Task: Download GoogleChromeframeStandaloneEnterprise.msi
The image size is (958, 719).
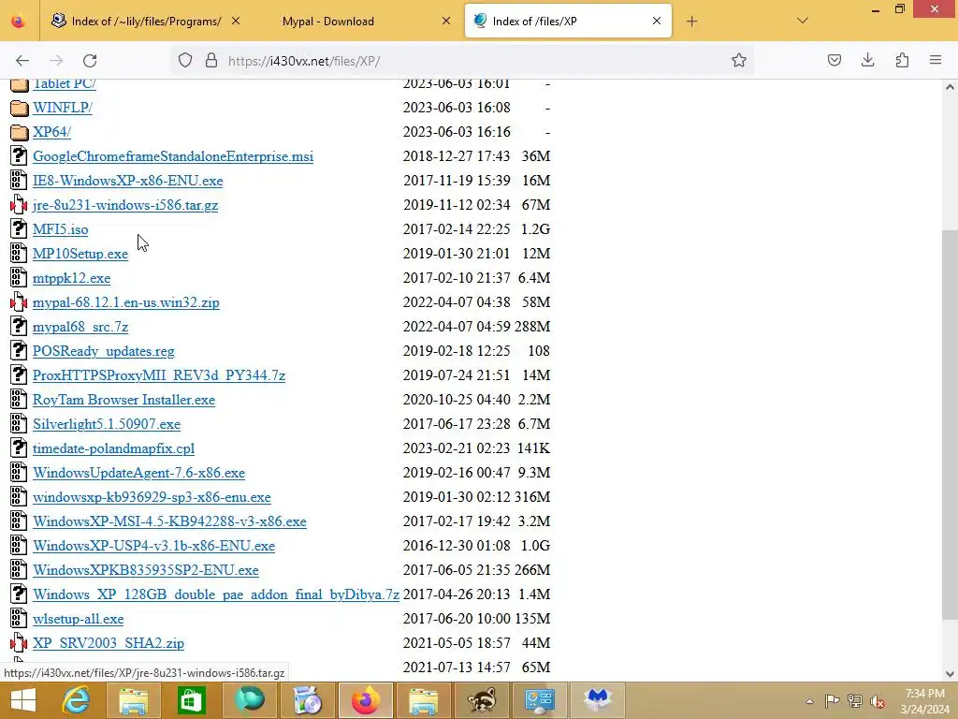Action: [173, 156]
